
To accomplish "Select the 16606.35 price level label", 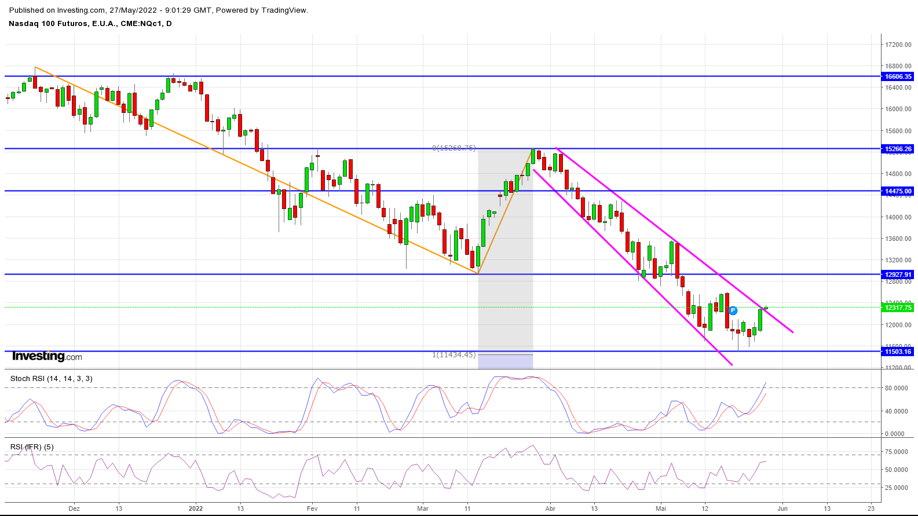I will point(898,76).
